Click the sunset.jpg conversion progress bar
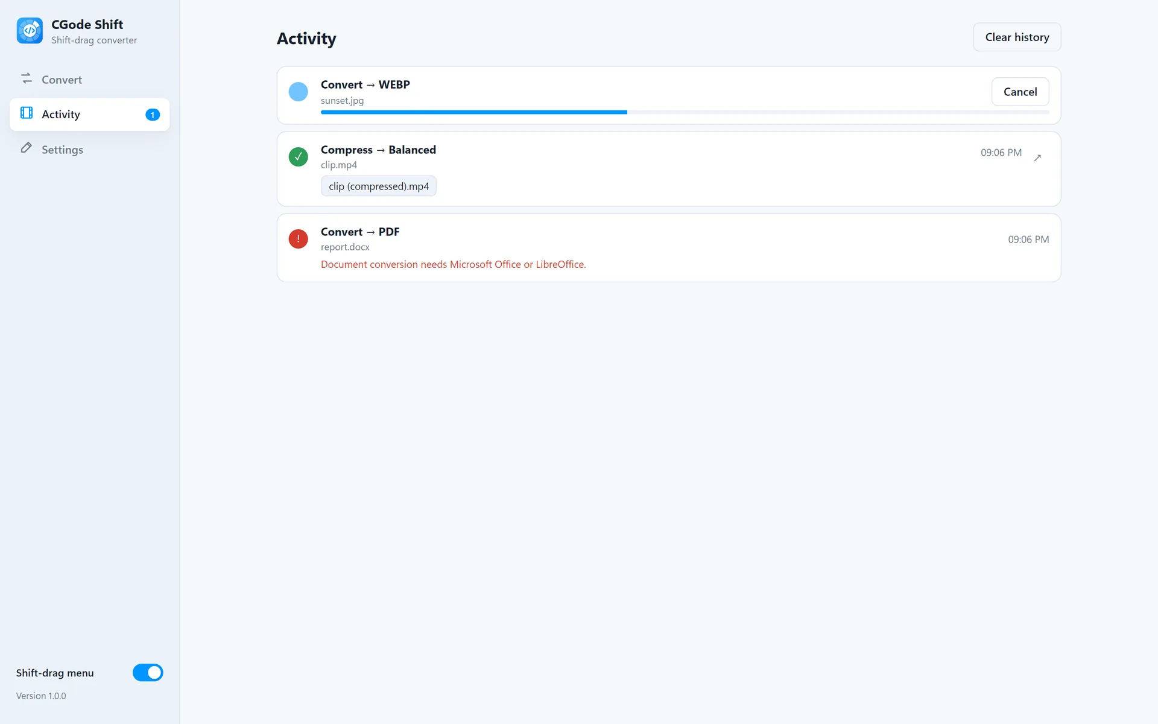The image size is (1158, 724). coord(685,112)
